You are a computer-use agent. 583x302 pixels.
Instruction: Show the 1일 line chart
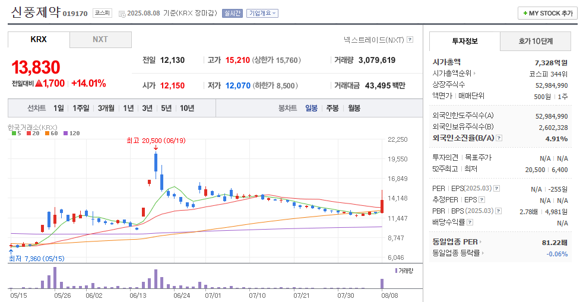click(x=58, y=108)
